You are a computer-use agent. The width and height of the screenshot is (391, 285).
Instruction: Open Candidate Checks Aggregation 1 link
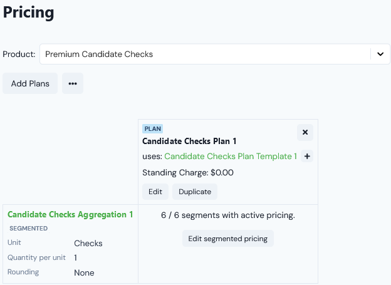tap(70, 214)
